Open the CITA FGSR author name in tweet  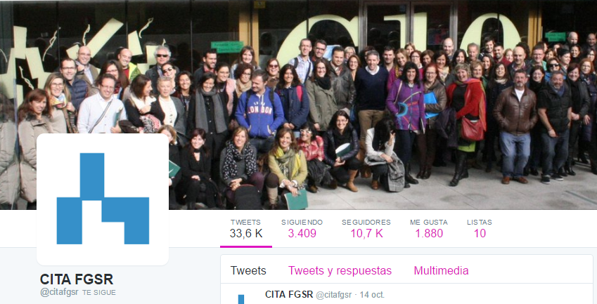coord(289,294)
